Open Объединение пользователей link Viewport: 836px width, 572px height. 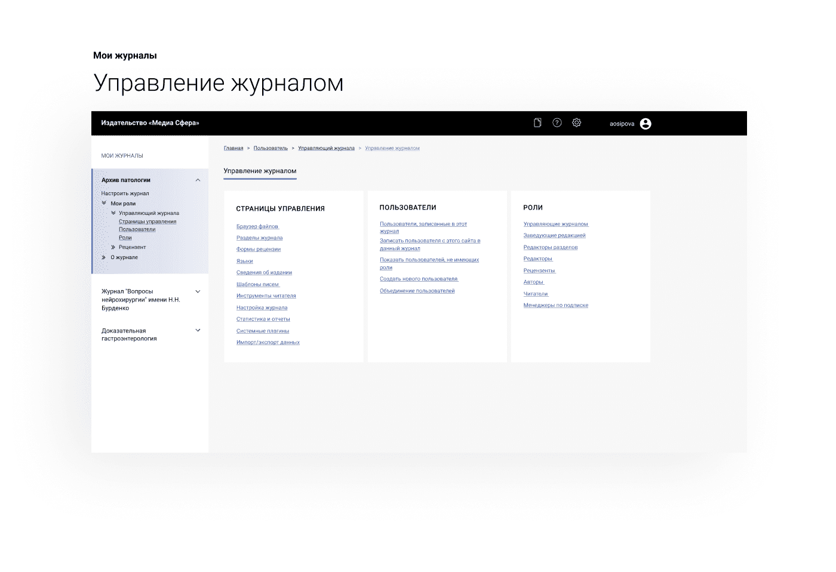click(417, 291)
